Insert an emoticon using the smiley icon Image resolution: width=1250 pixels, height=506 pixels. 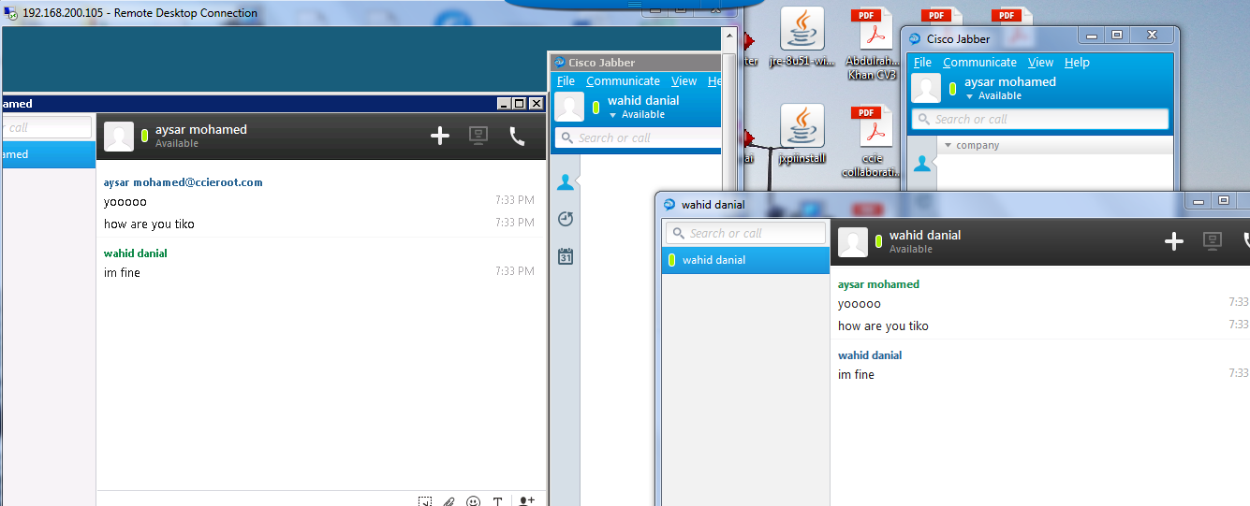point(474,501)
